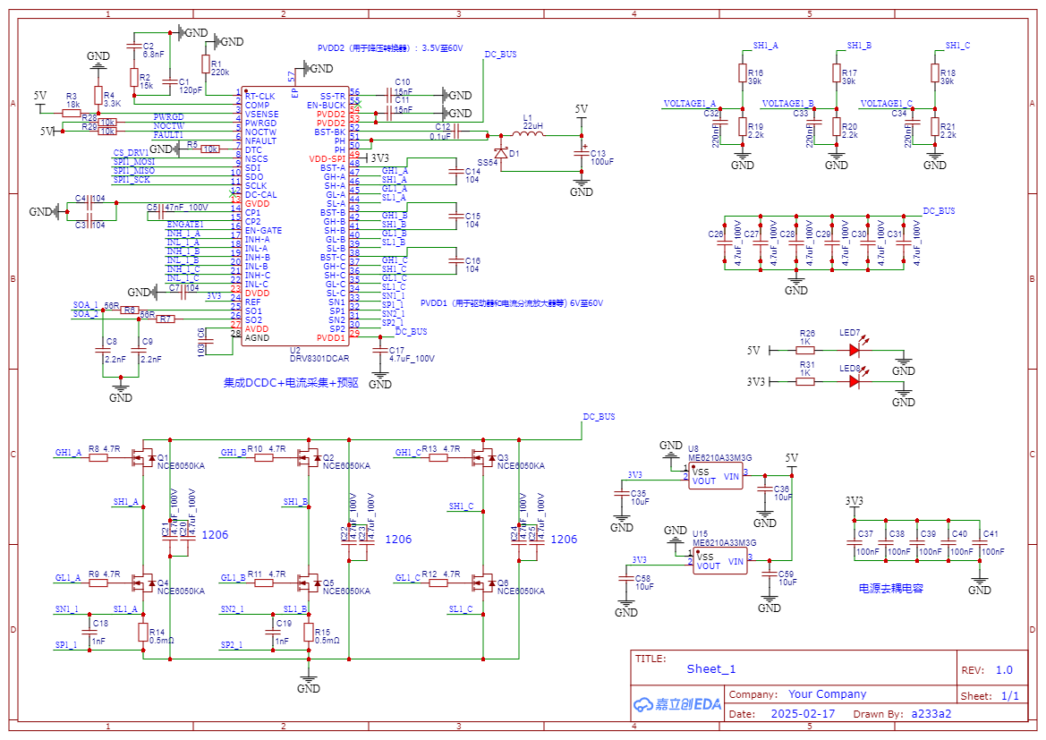1046x740 pixels.
Task: Click the Q1 NCE6050KA MOSFET symbol
Action: pos(142,458)
